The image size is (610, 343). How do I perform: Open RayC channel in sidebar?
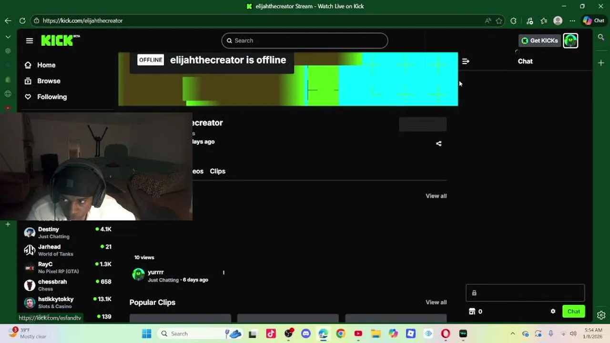(68, 267)
